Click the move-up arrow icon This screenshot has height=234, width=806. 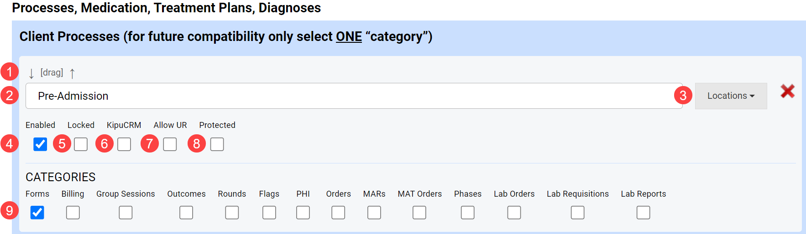(x=72, y=73)
